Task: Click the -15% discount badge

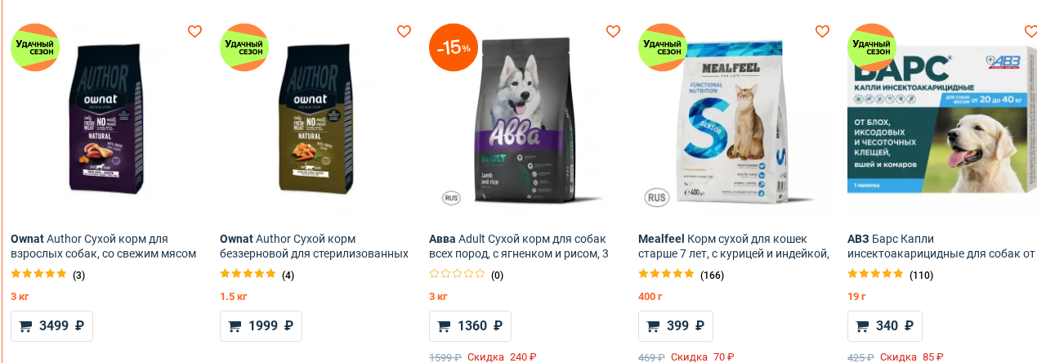Action: [x=454, y=47]
